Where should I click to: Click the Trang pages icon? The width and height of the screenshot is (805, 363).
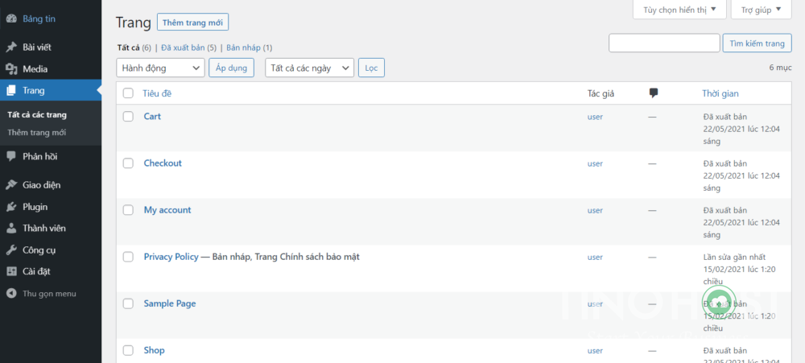point(11,91)
